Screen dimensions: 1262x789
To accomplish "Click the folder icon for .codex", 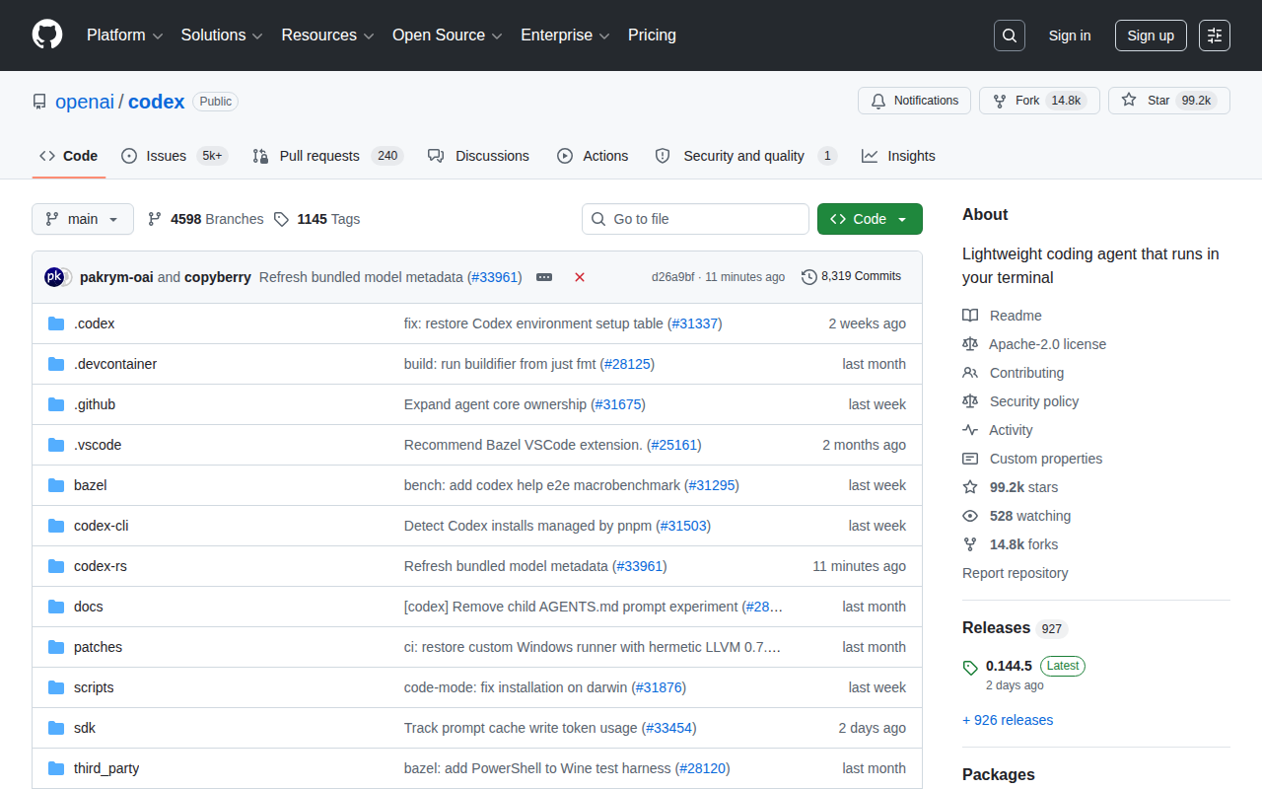I will click(x=56, y=323).
